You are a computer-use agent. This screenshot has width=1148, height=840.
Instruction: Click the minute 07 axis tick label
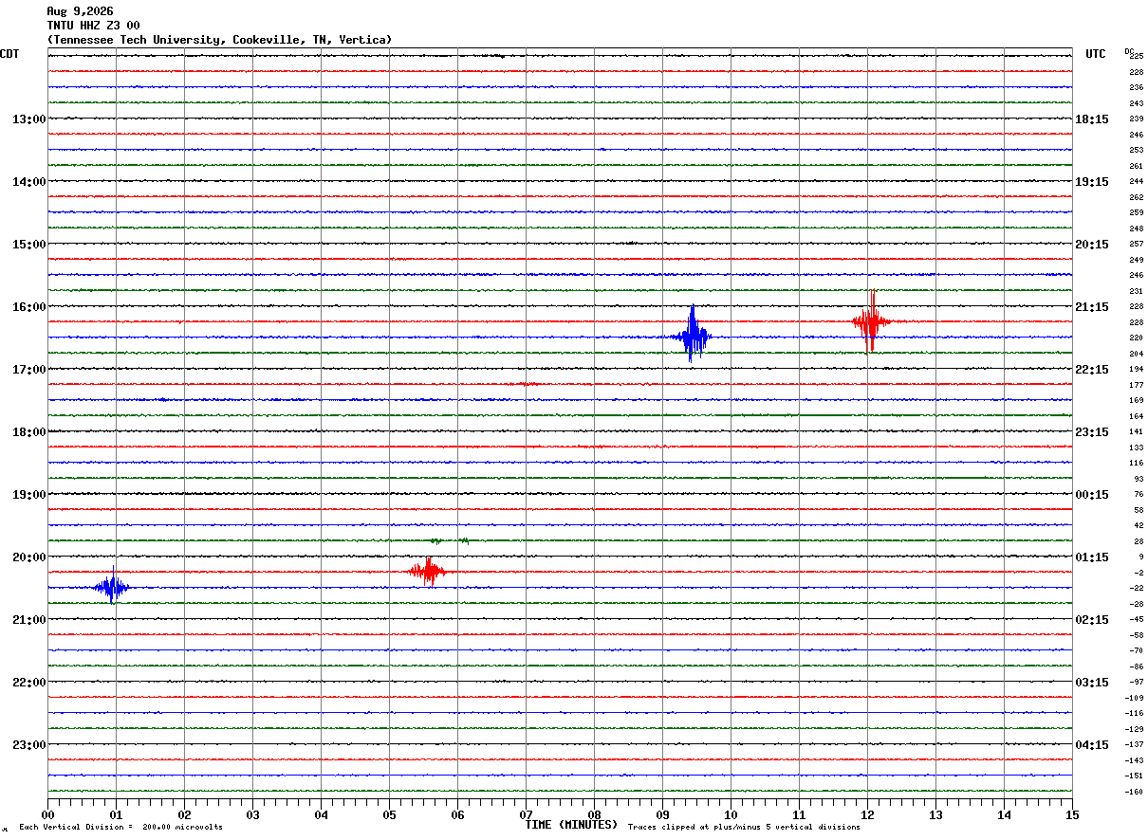(526, 814)
